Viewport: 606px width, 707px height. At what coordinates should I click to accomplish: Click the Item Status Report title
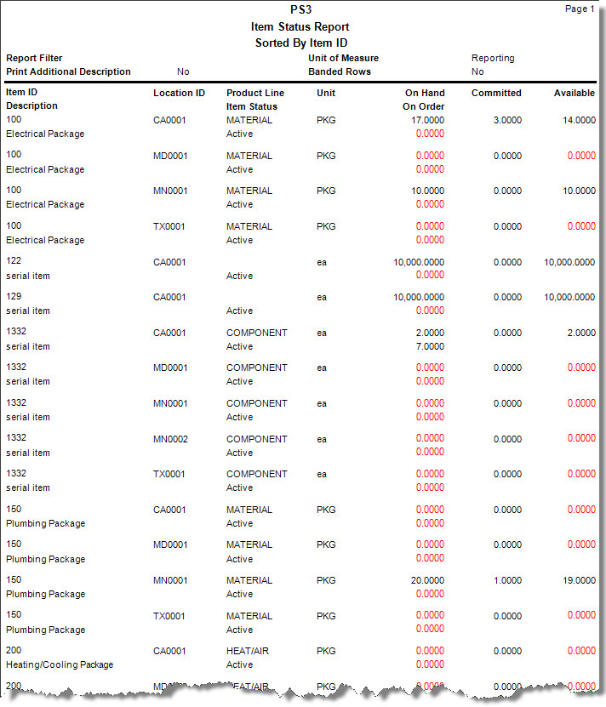[300, 27]
